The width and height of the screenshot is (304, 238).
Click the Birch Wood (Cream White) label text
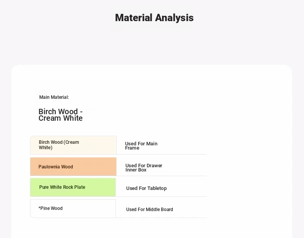59,145
